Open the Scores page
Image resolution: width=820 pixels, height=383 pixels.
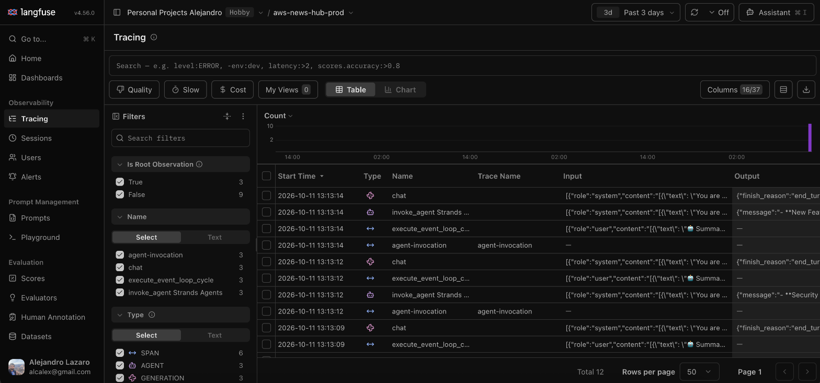pos(51,278)
